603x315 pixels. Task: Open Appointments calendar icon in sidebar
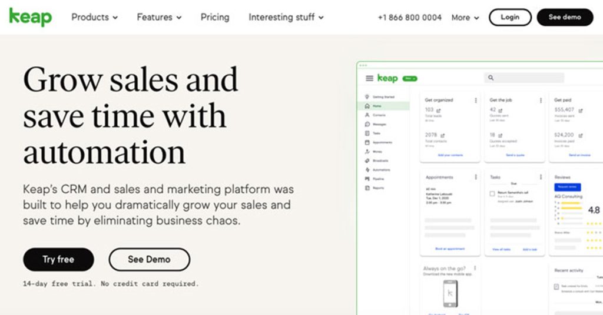point(367,142)
